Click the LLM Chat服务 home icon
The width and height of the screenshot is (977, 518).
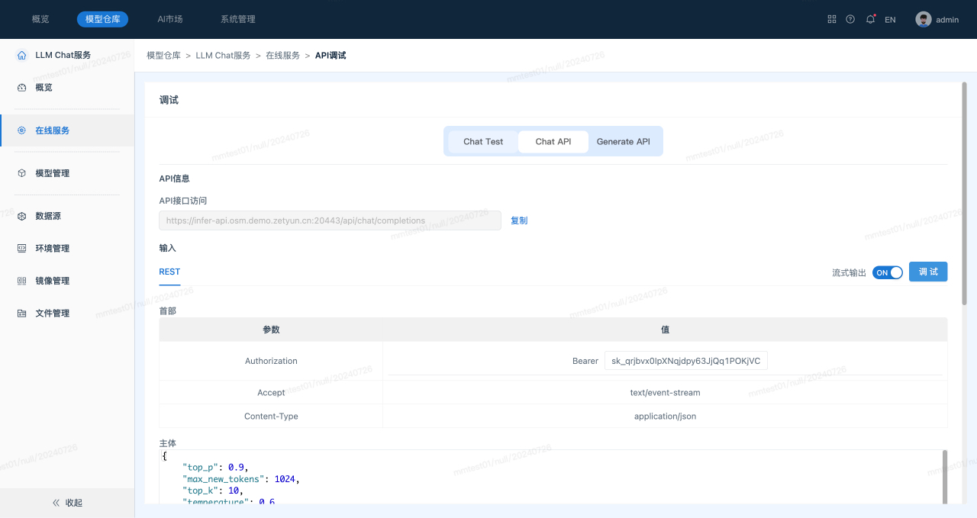point(21,55)
